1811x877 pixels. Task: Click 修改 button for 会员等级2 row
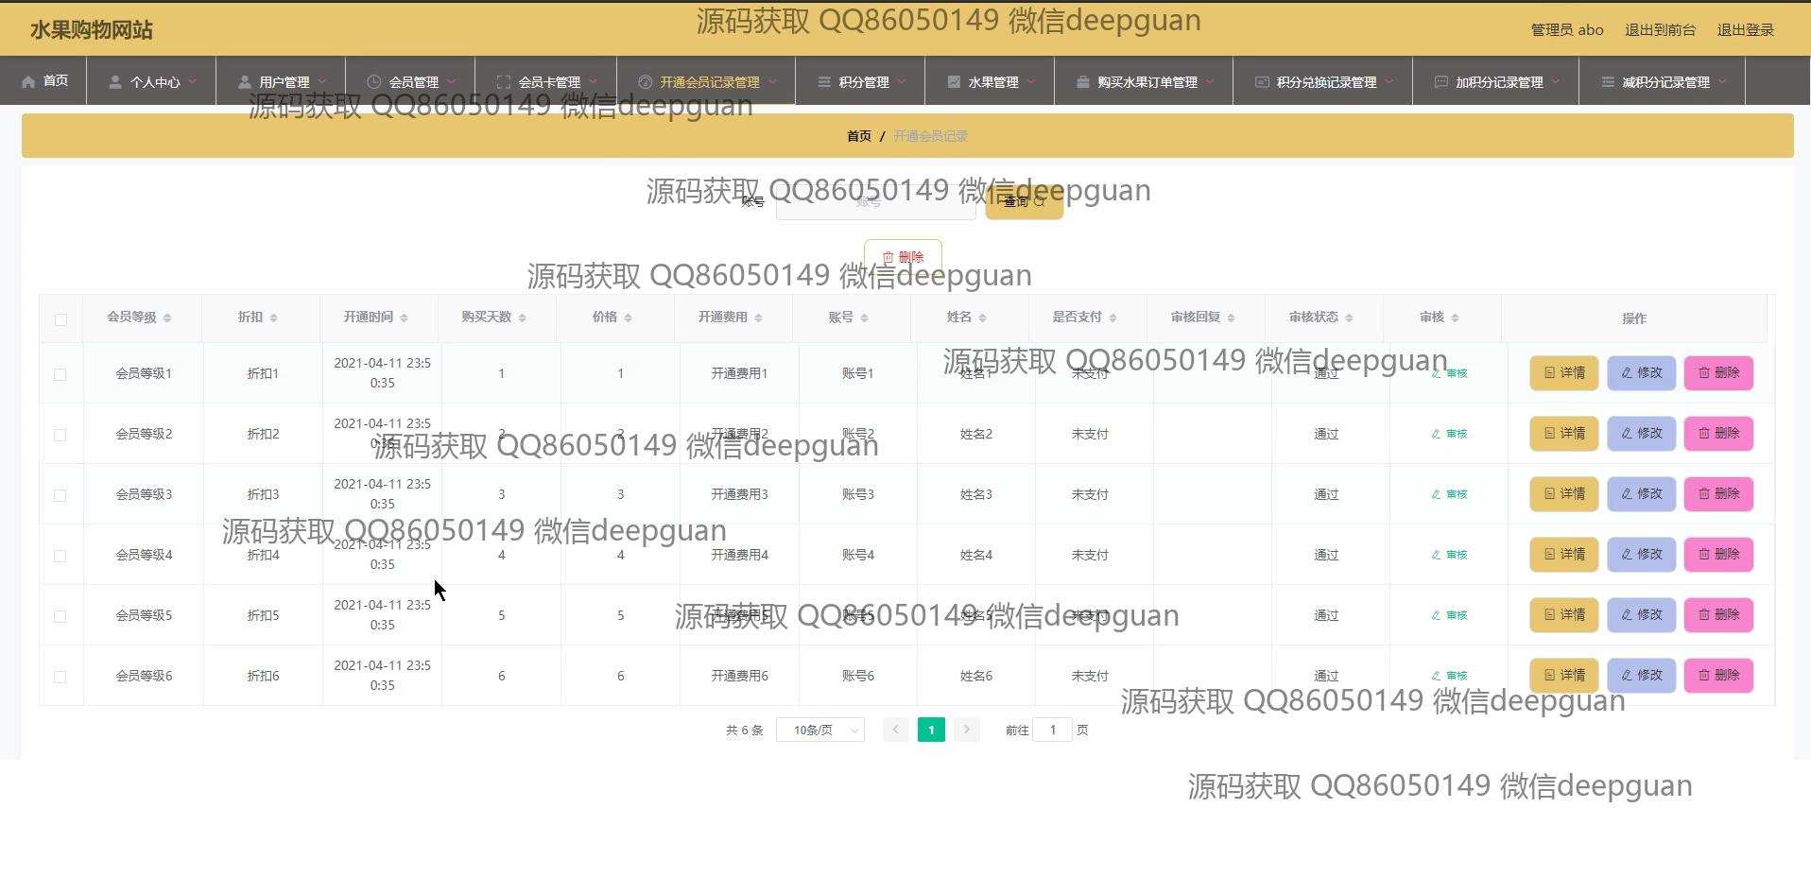(1641, 434)
